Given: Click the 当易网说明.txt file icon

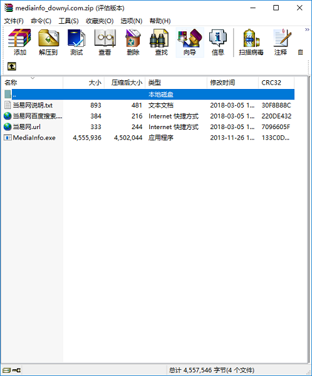Looking at the screenshot, I should coord(8,105).
